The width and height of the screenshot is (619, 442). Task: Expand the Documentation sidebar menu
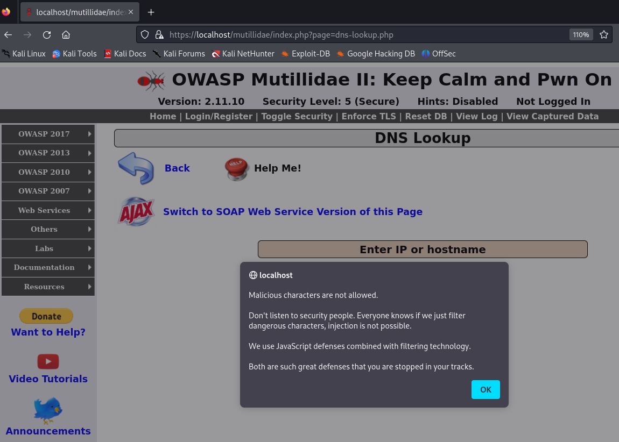pyautogui.click(x=48, y=267)
